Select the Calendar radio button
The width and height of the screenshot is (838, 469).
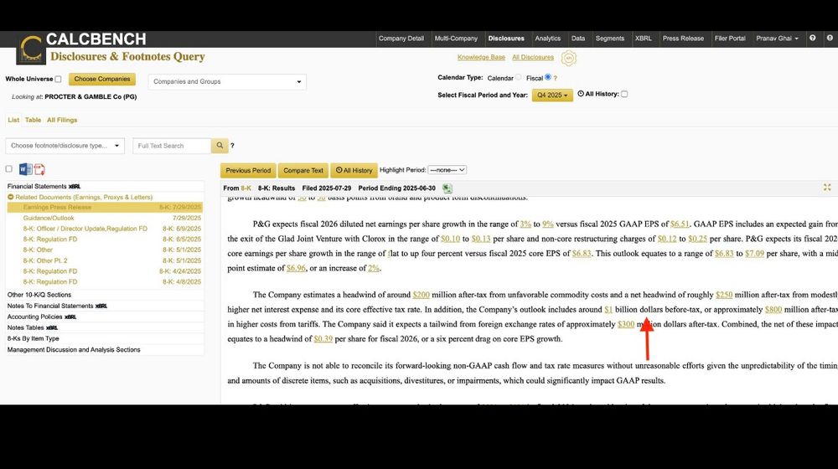[518, 77]
